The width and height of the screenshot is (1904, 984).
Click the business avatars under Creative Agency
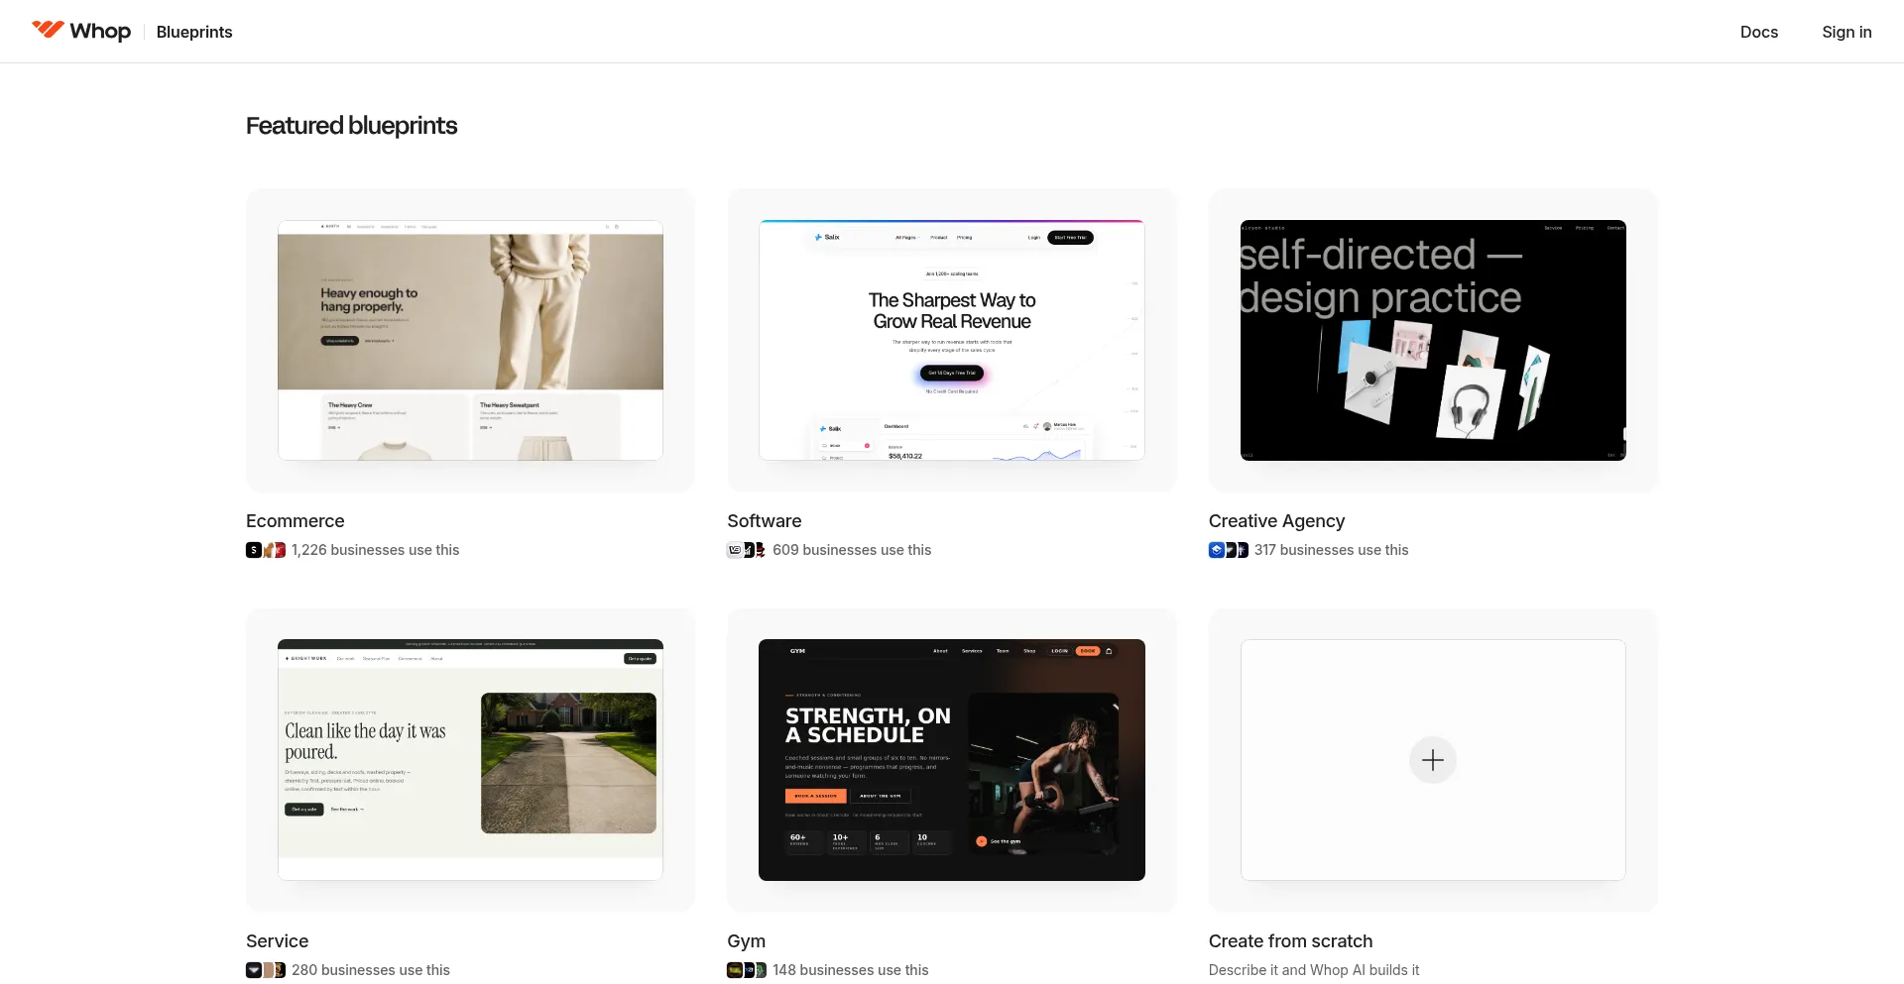1229,550
